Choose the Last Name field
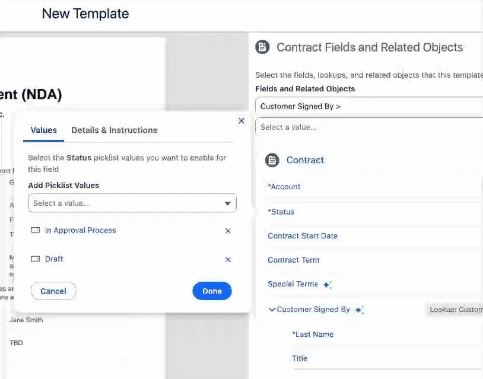Image resolution: width=483 pixels, height=379 pixels. click(x=313, y=335)
